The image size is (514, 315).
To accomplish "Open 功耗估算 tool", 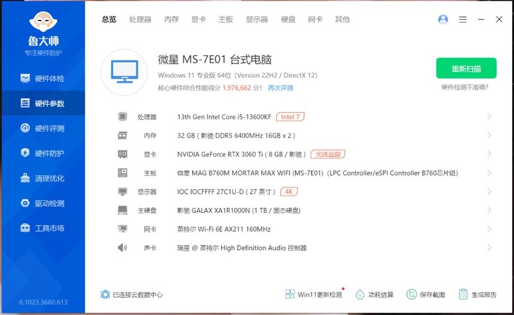I will point(375,294).
